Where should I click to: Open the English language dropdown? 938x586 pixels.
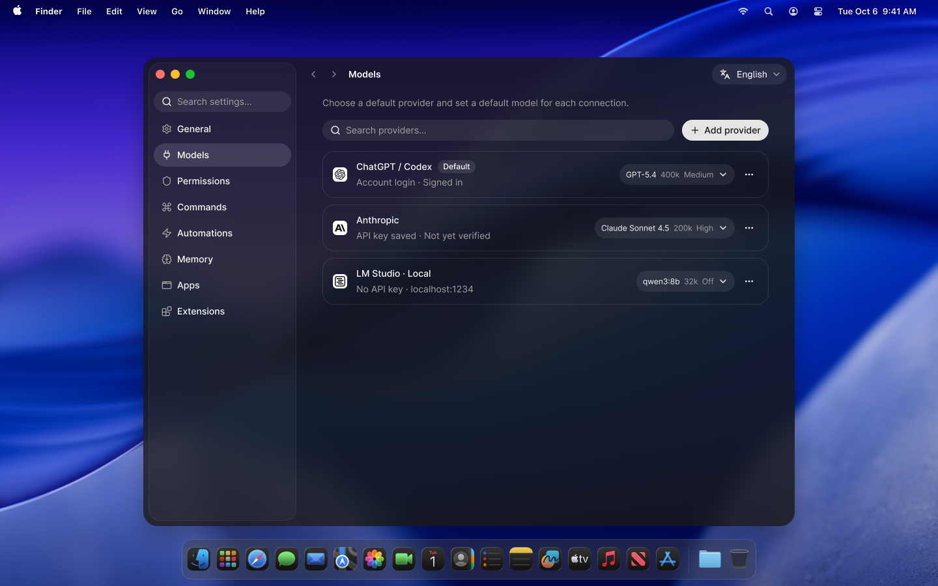749,74
